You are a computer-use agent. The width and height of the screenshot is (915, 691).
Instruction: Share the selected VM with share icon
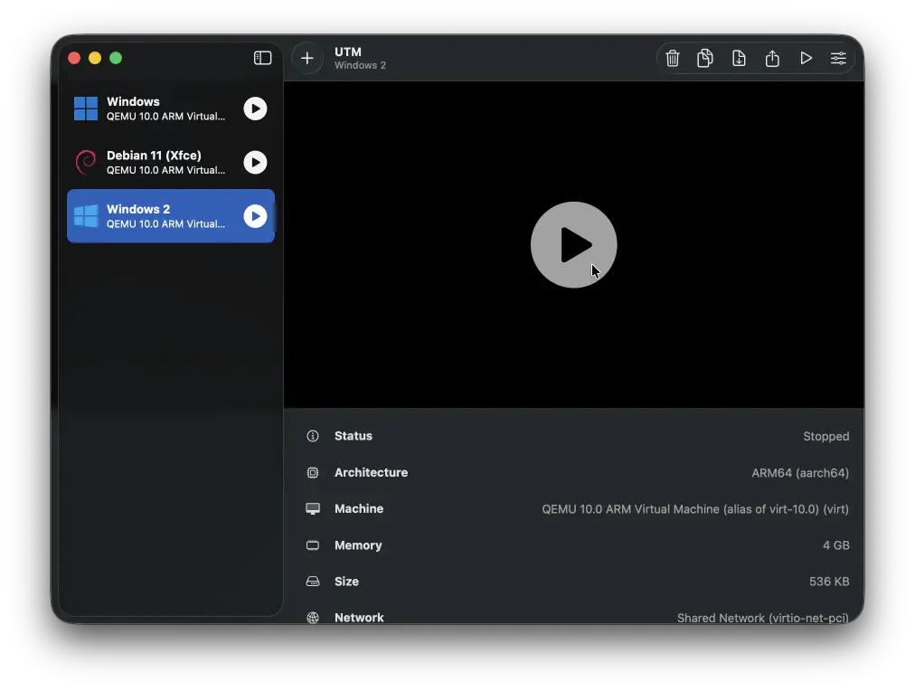click(x=772, y=58)
